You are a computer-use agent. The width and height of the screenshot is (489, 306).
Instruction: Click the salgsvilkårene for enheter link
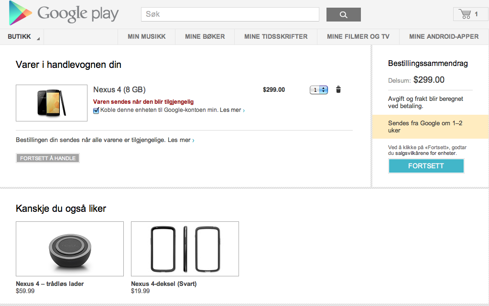coord(425,153)
